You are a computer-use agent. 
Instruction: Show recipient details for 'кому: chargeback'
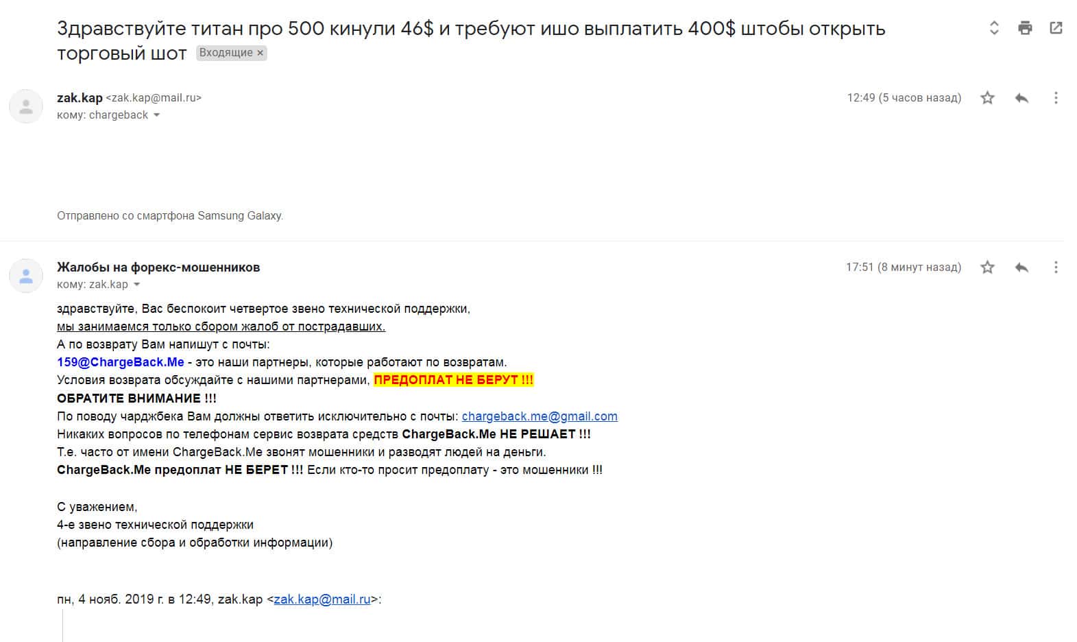coord(156,115)
